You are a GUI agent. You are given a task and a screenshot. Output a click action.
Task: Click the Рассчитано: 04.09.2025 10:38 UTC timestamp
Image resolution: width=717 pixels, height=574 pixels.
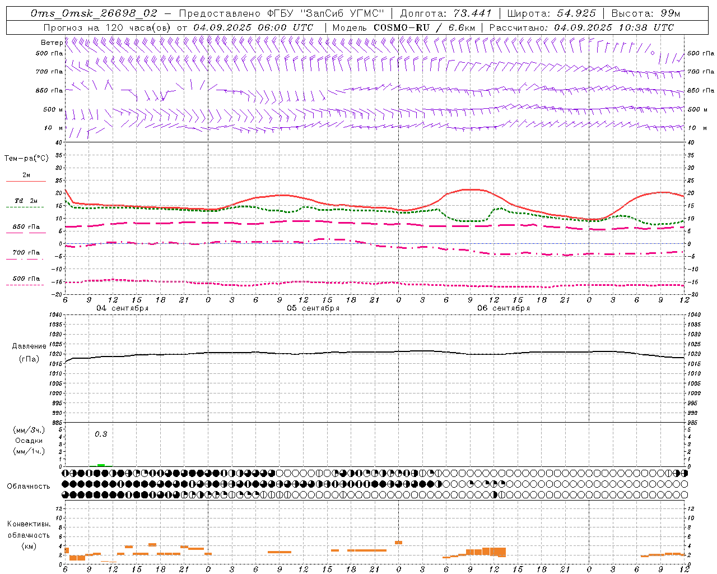[x=581, y=27]
